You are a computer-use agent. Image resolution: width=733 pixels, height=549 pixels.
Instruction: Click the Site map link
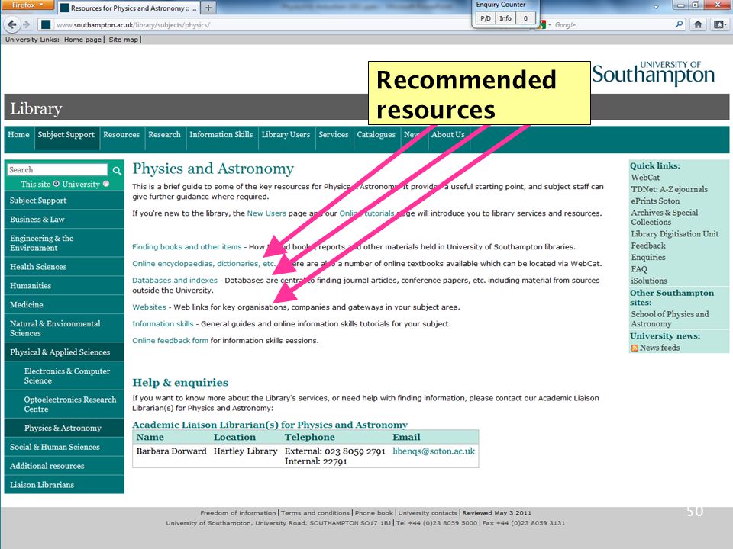pos(124,40)
